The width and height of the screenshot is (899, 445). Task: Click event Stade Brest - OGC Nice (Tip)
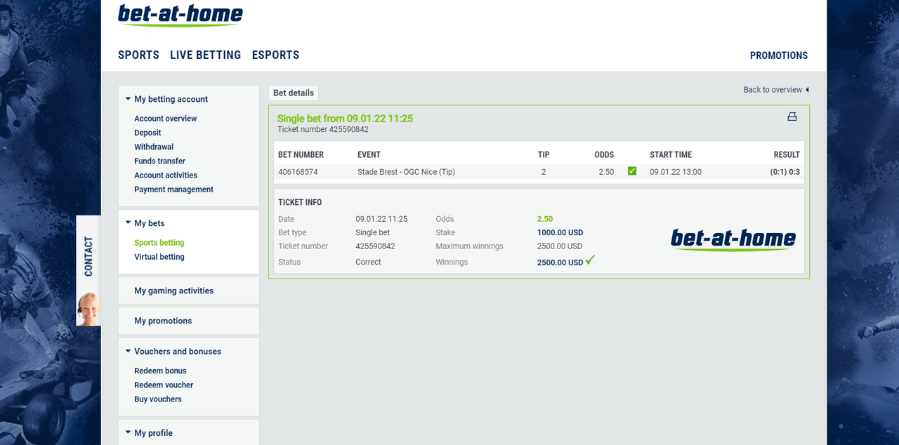tap(406, 172)
